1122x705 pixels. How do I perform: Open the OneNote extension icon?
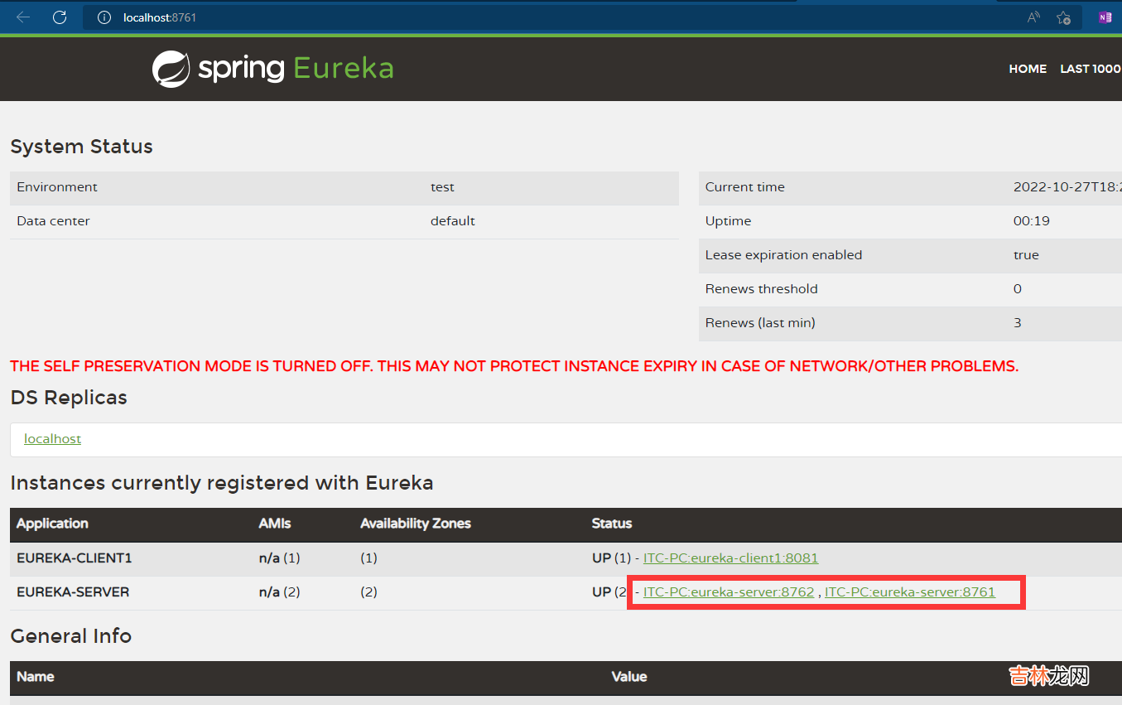click(x=1105, y=17)
